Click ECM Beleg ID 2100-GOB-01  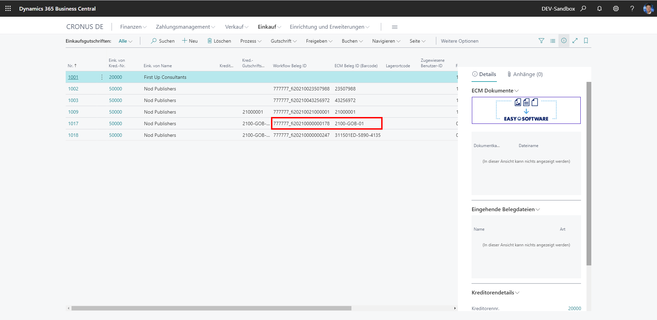[x=349, y=123]
